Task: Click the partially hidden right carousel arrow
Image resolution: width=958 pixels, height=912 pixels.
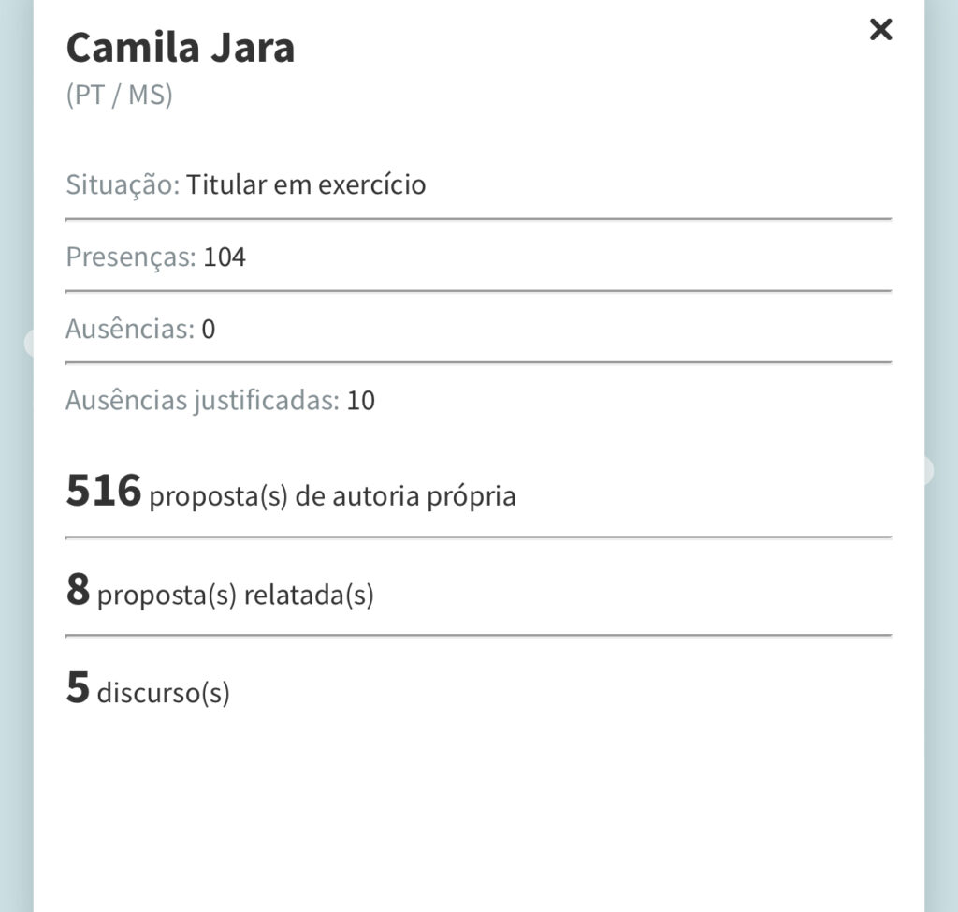Action: 928,470
